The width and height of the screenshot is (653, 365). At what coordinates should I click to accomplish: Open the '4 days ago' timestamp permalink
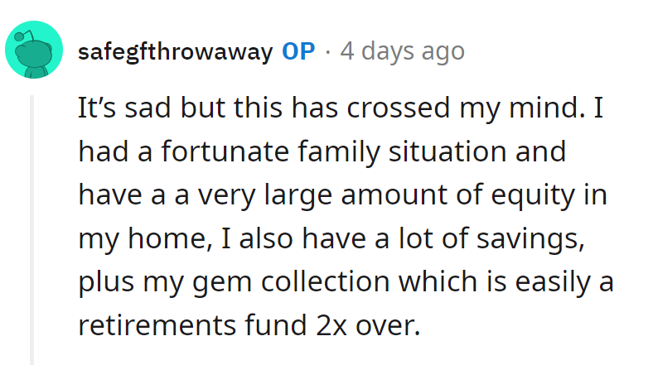pyautogui.click(x=402, y=52)
